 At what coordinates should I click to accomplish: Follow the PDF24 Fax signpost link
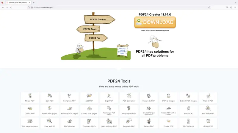96,38
